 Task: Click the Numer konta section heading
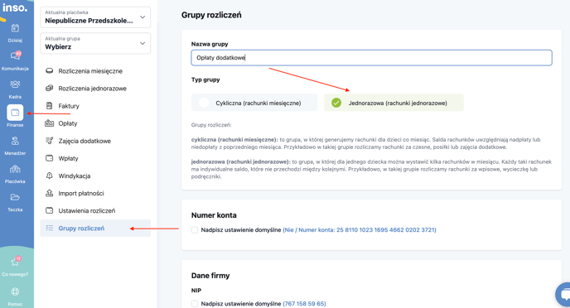(214, 215)
